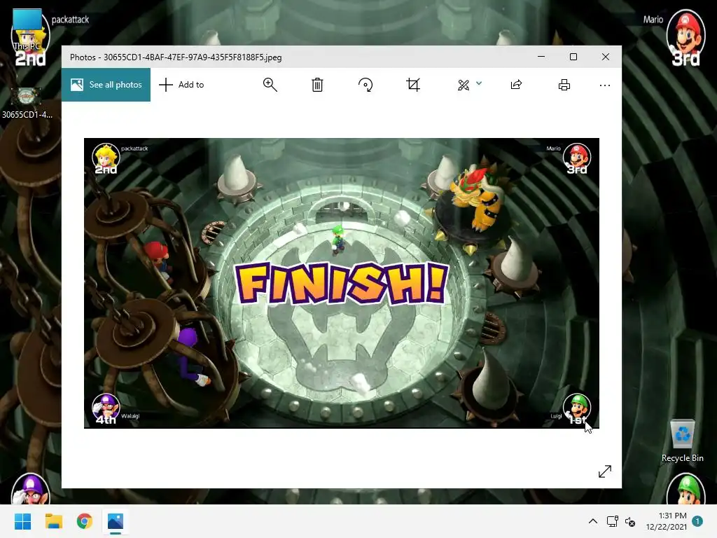The height and width of the screenshot is (538, 717).
Task: Expand the Edit & Create dropdown arrow
Action: click(x=479, y=83)
